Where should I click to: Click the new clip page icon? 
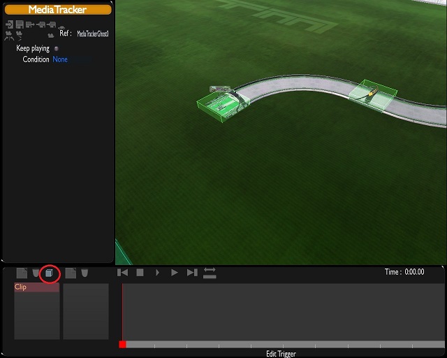(x=22, y=273)
